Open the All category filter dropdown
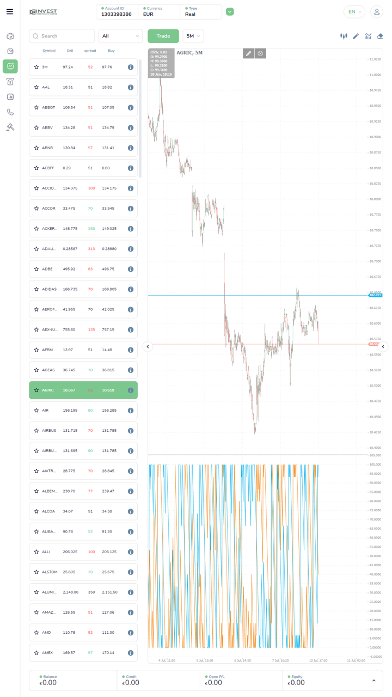Image resolution: width=392 pixels, height=697 pixels. tap(120, 36)
